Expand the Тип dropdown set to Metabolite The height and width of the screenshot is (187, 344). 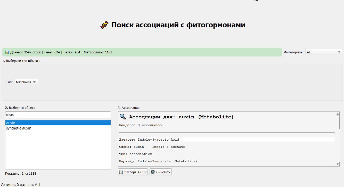tap(26, 82)
